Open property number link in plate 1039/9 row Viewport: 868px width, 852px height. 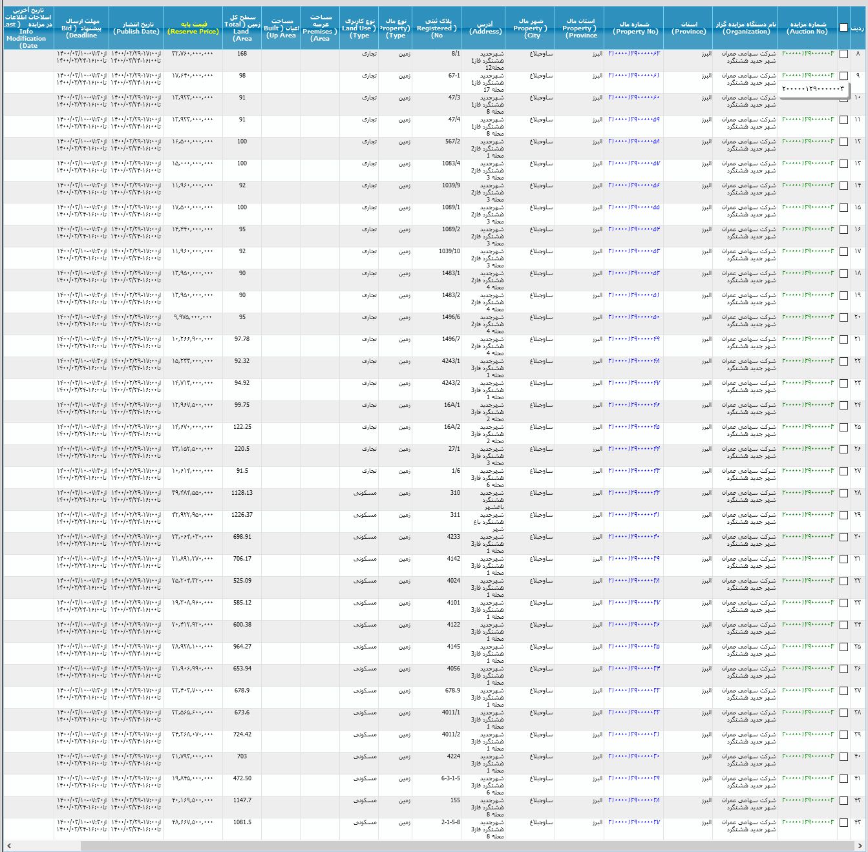(x=634, y=185)
